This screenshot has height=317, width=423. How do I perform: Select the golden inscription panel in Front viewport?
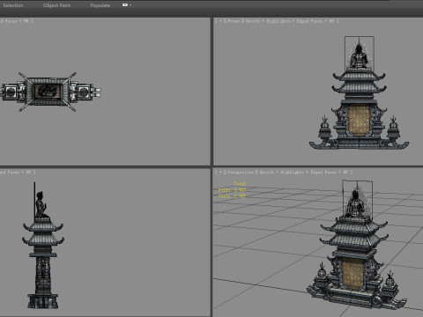point(359,121)
